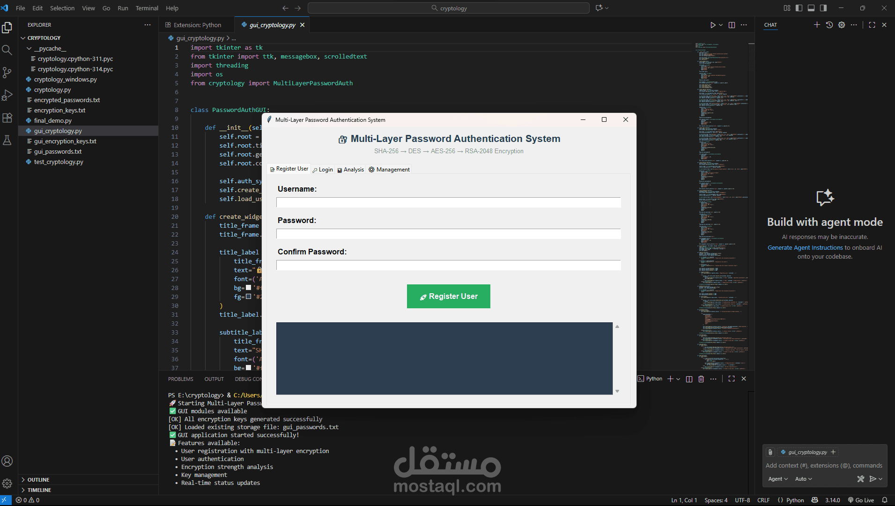Open the Extensions view
The width and height of the screenshot is (895, 506).
[7, 118]
